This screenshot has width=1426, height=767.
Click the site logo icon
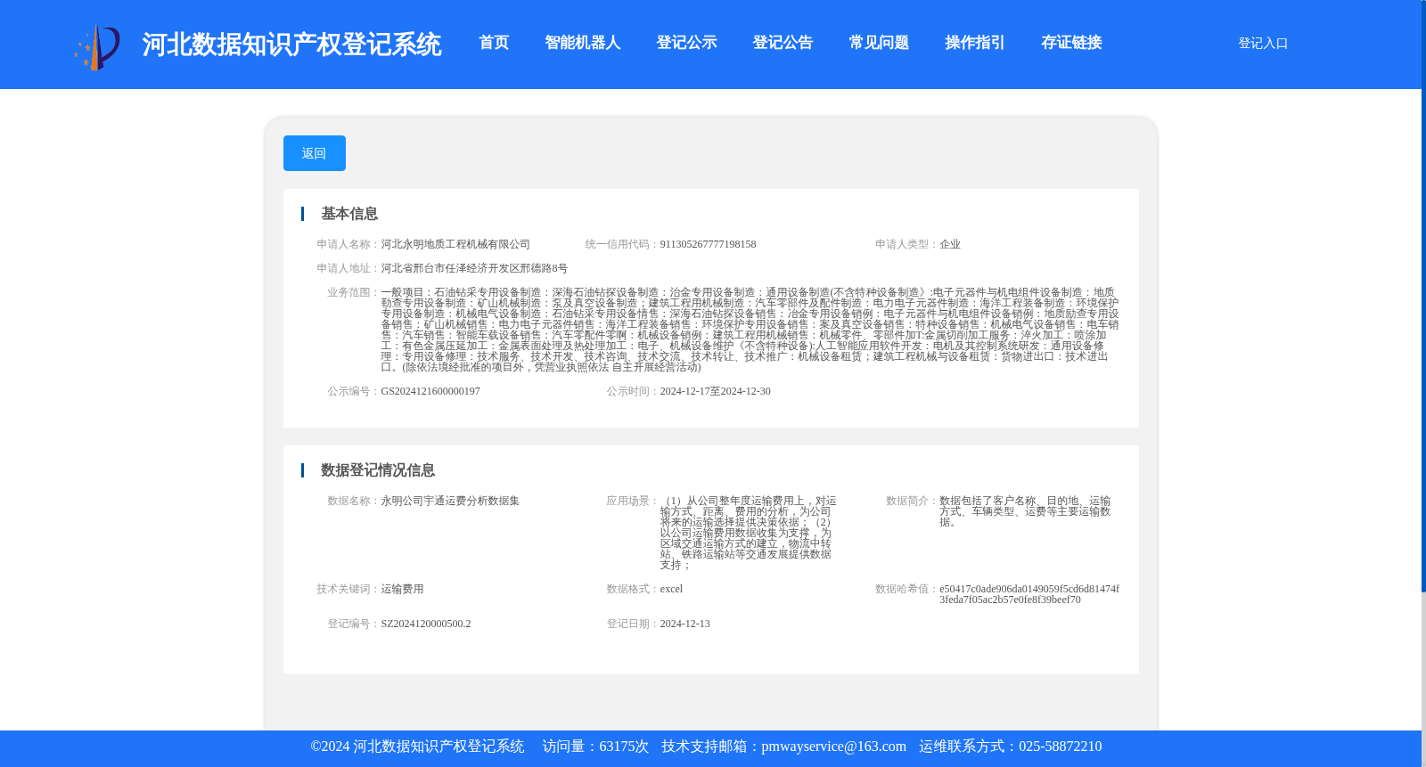point(97,47)
